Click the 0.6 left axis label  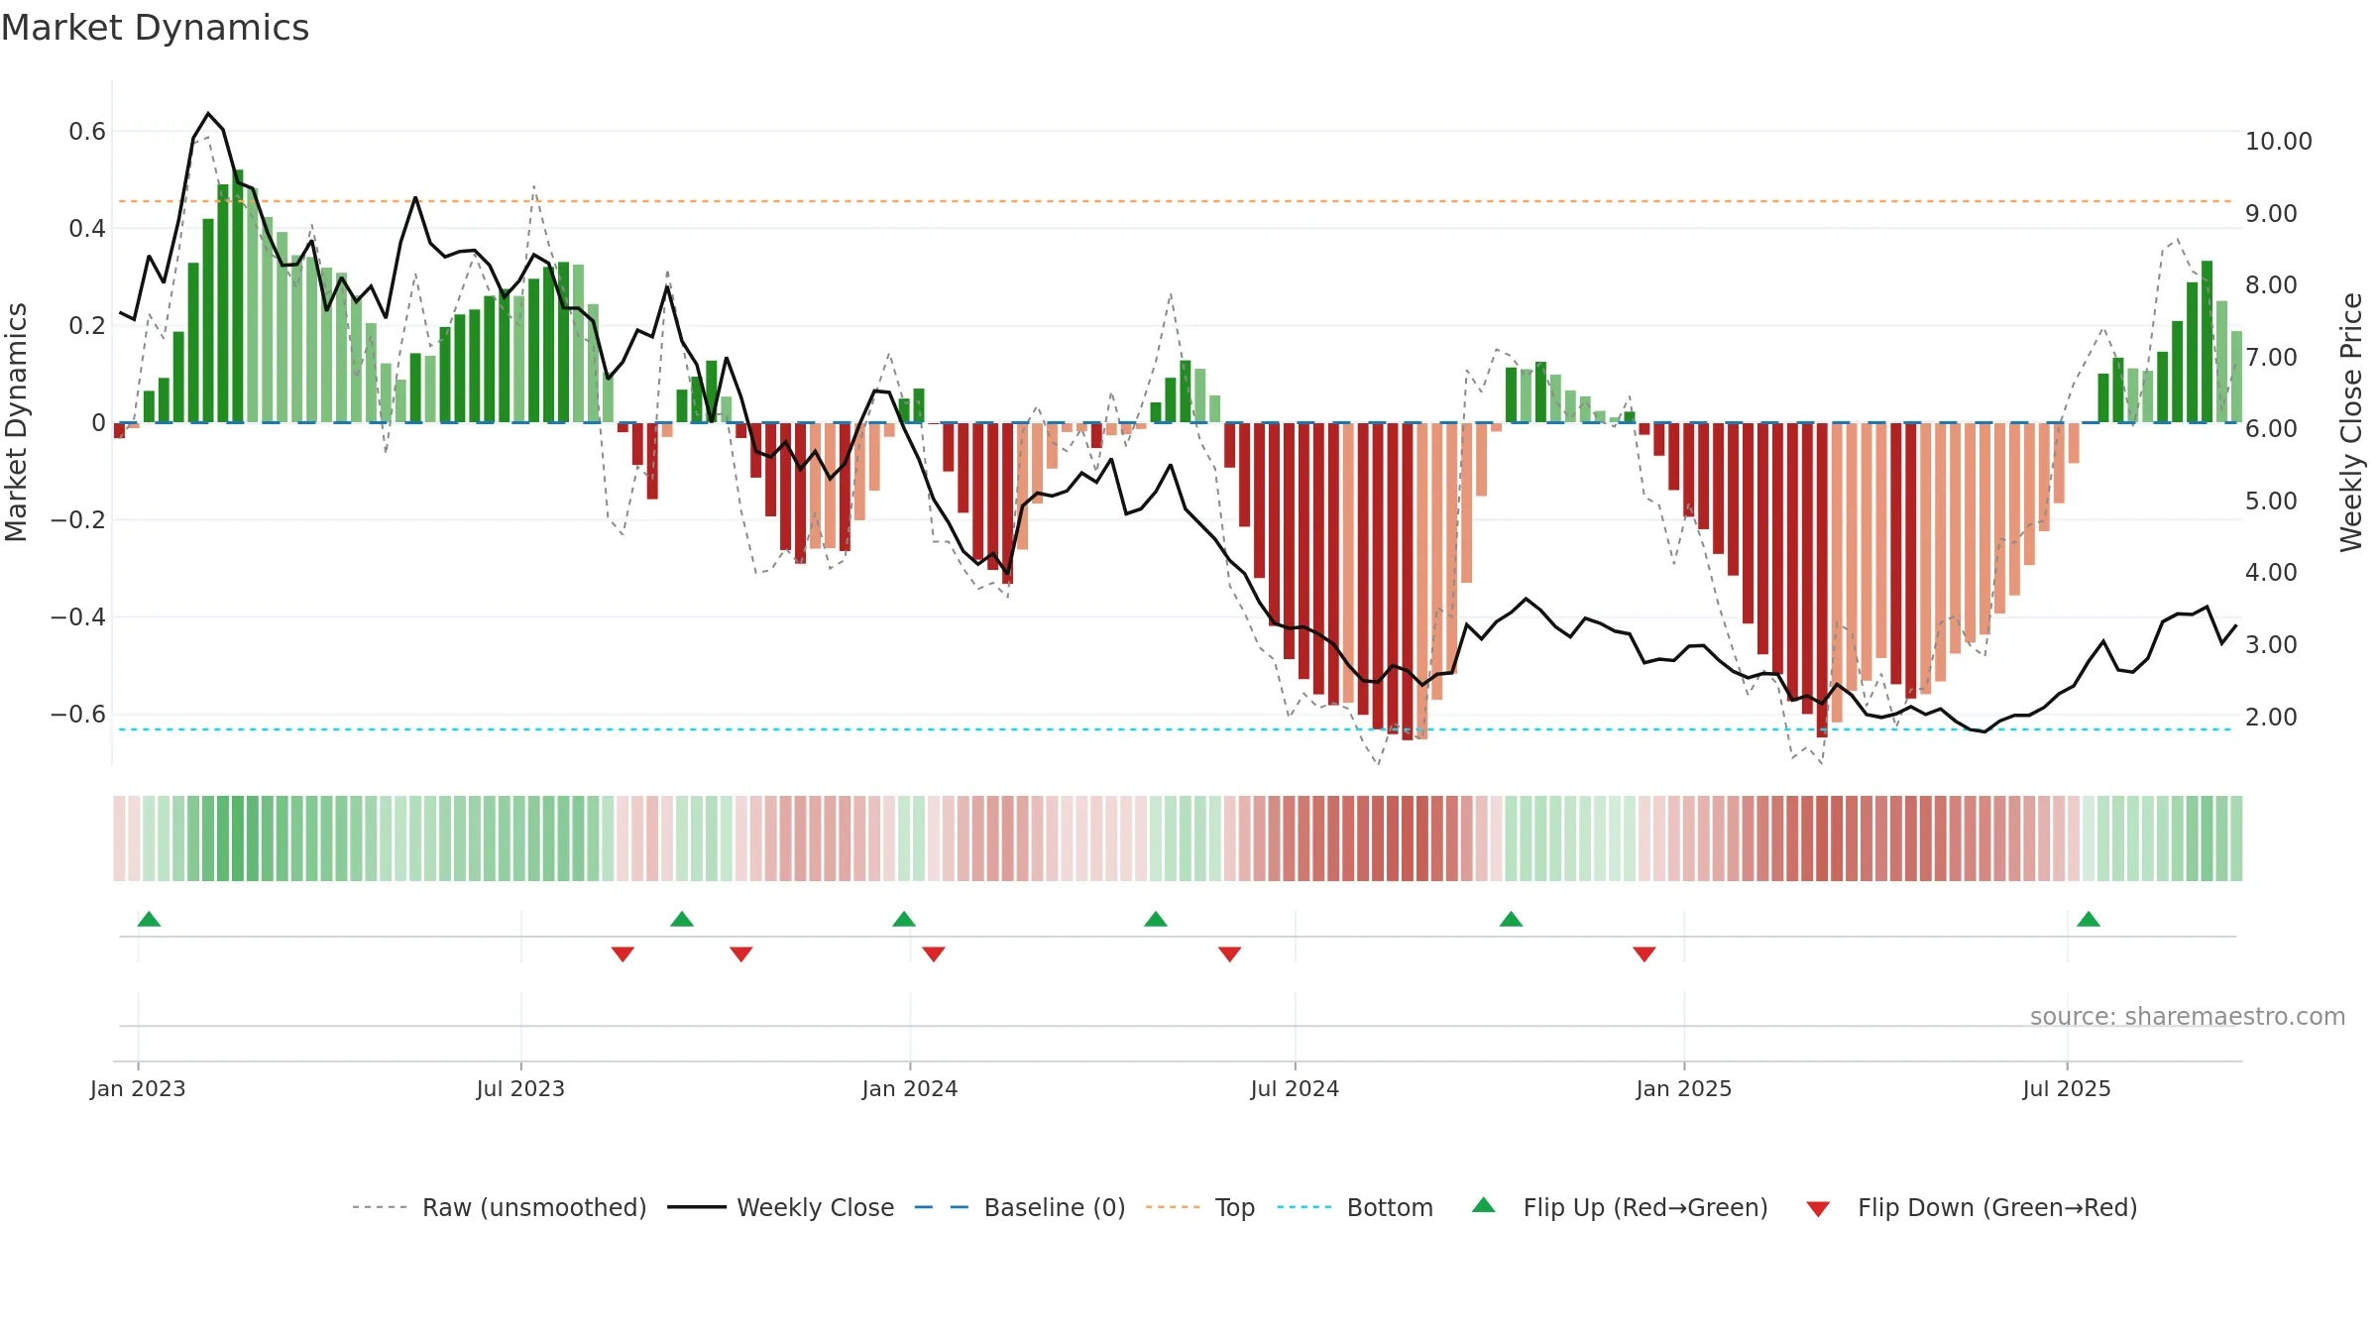pyautogui.click(x=87, y=131)
